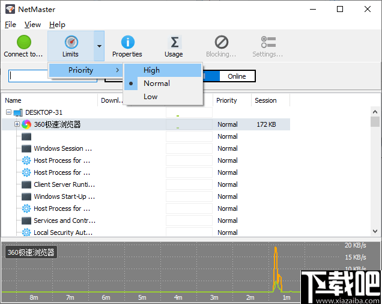Open the Help menu
382x304 pixels.
(x=57, y=25)
